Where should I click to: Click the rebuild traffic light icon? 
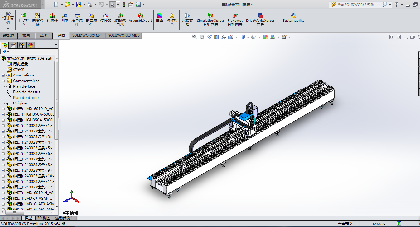pos(123,4)
